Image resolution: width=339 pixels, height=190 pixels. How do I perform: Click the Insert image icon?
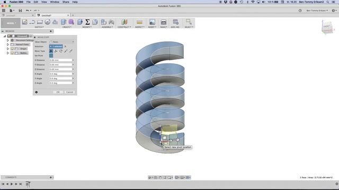tap(152, 22)
